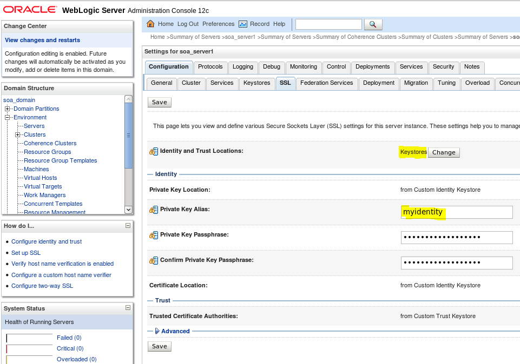Click the Private Key Alias info icon

154,210
